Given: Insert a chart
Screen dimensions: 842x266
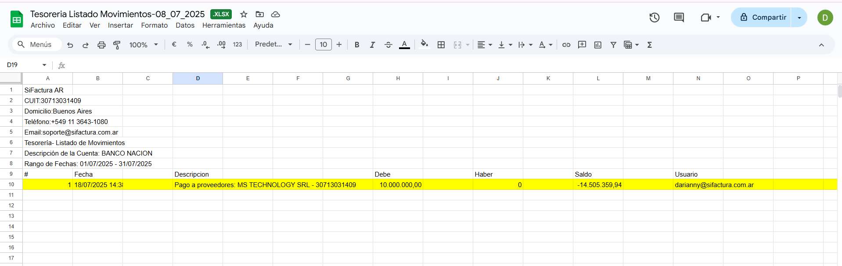Looking at the screenshot, I should pos(598,45).
